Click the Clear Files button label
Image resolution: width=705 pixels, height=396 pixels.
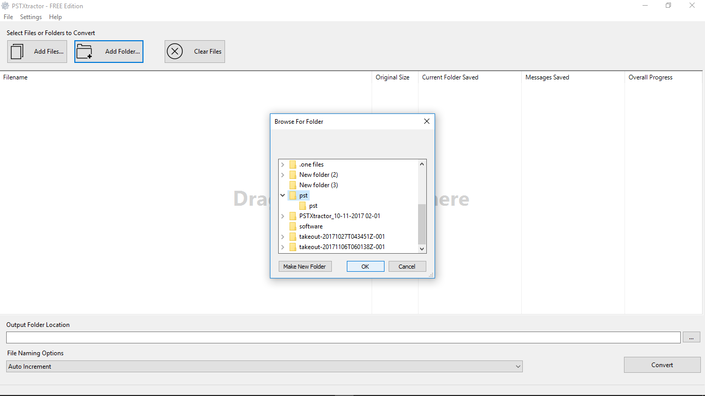pyautogui.click(x=207, y=52)
